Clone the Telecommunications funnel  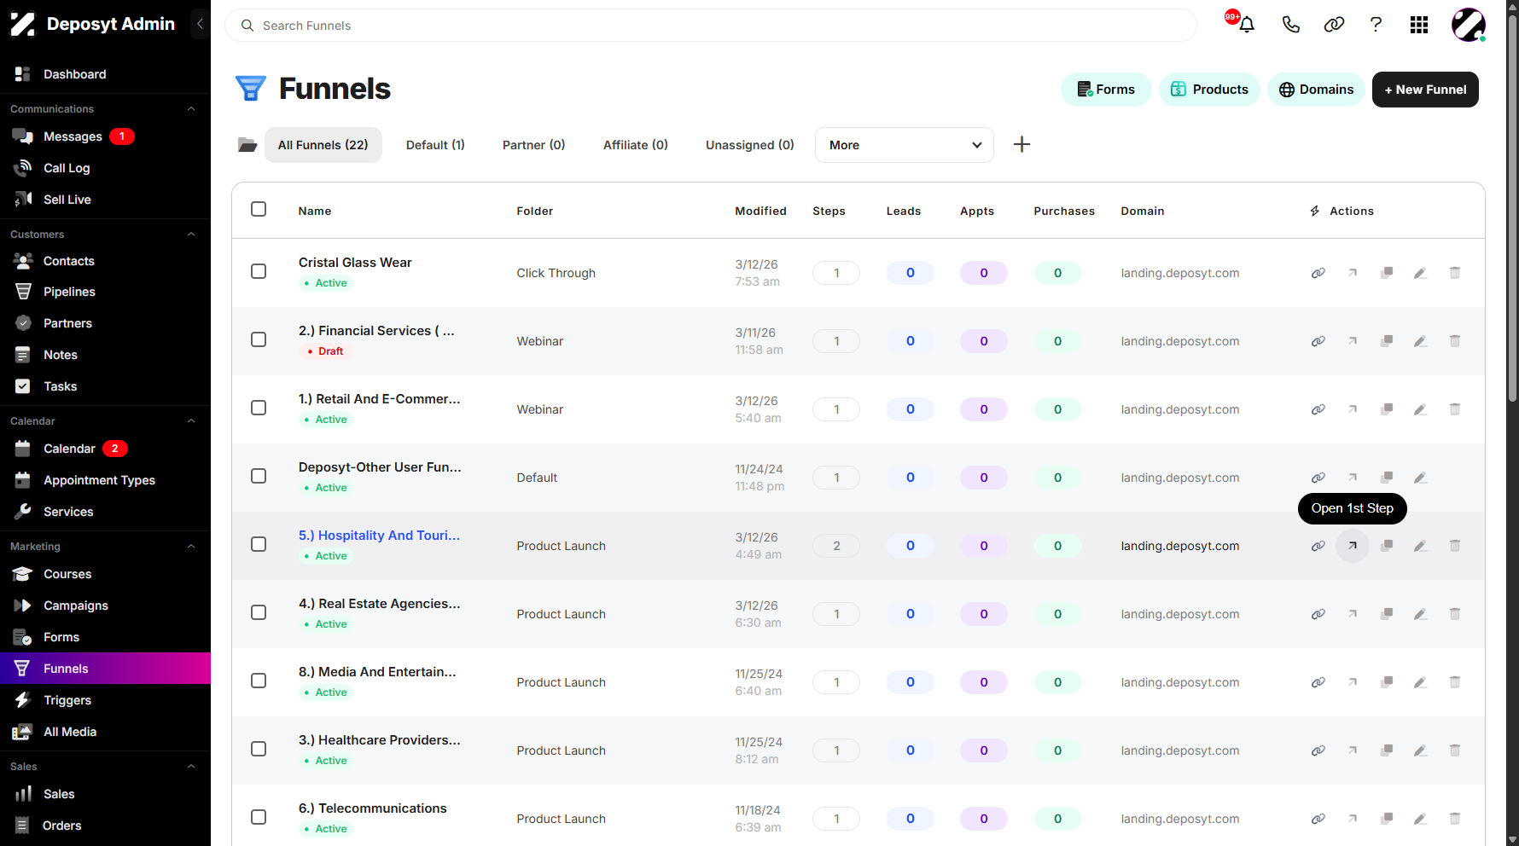pyautogui.click(x=1387, y=819)
